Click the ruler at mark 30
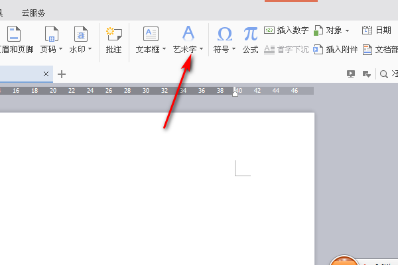The image size is (398, 265). point(146,91)
